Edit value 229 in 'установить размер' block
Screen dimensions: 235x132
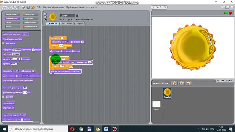pyautogui.click(x=25, y=92)
